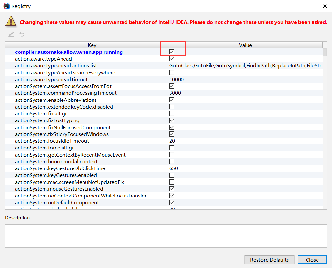Uncheck action.aware.typeAhead checkbox
The width and height of the screenshot is (332, 268).
[x=172, y=59]
